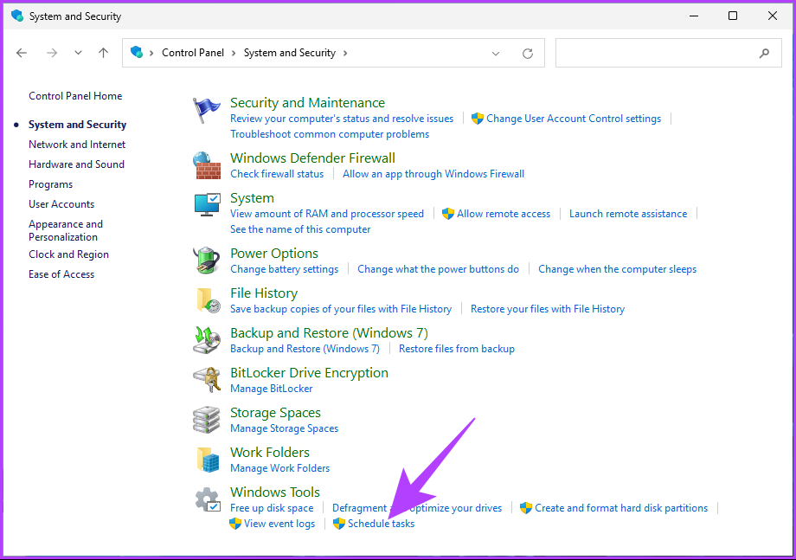The height and width of the screenshot is (560, 796).
Task: Click the Backup and Restore icon
Action: click(207, 340)
